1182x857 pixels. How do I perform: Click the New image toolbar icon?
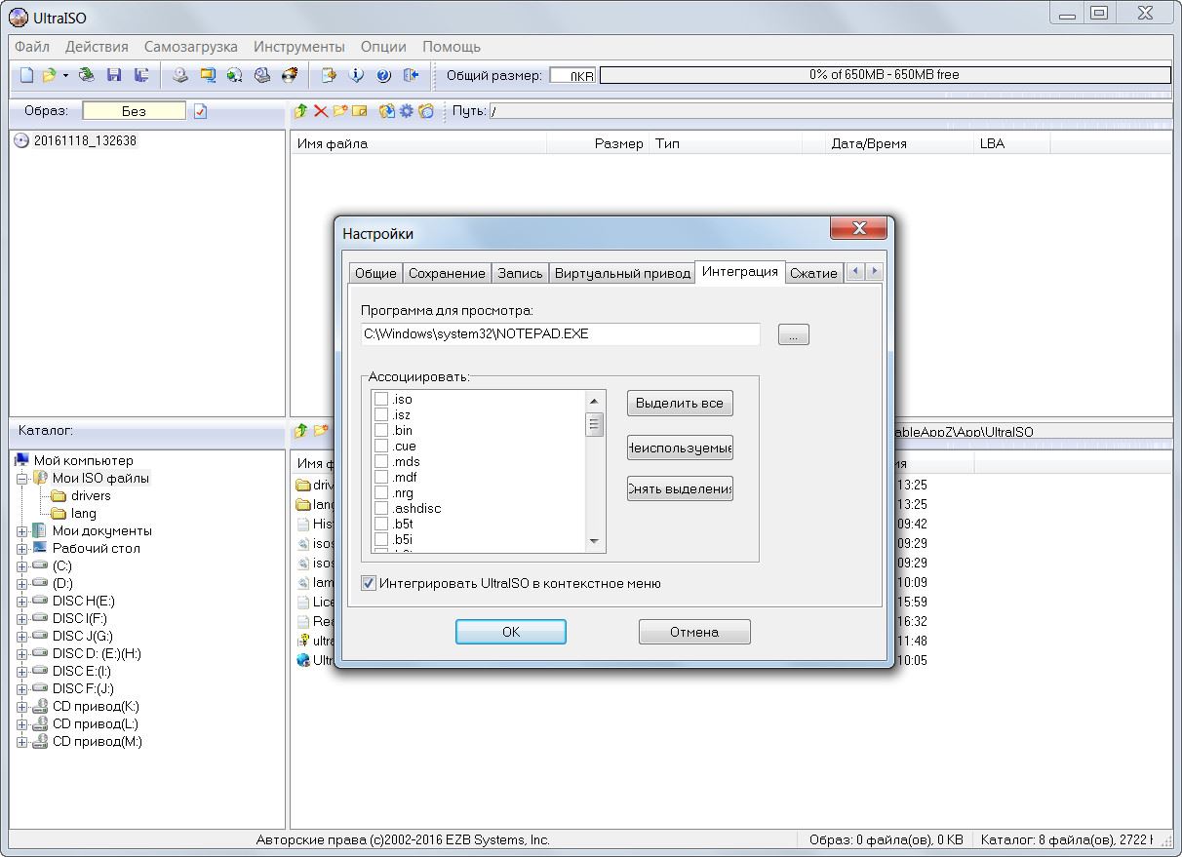(26, 75)
